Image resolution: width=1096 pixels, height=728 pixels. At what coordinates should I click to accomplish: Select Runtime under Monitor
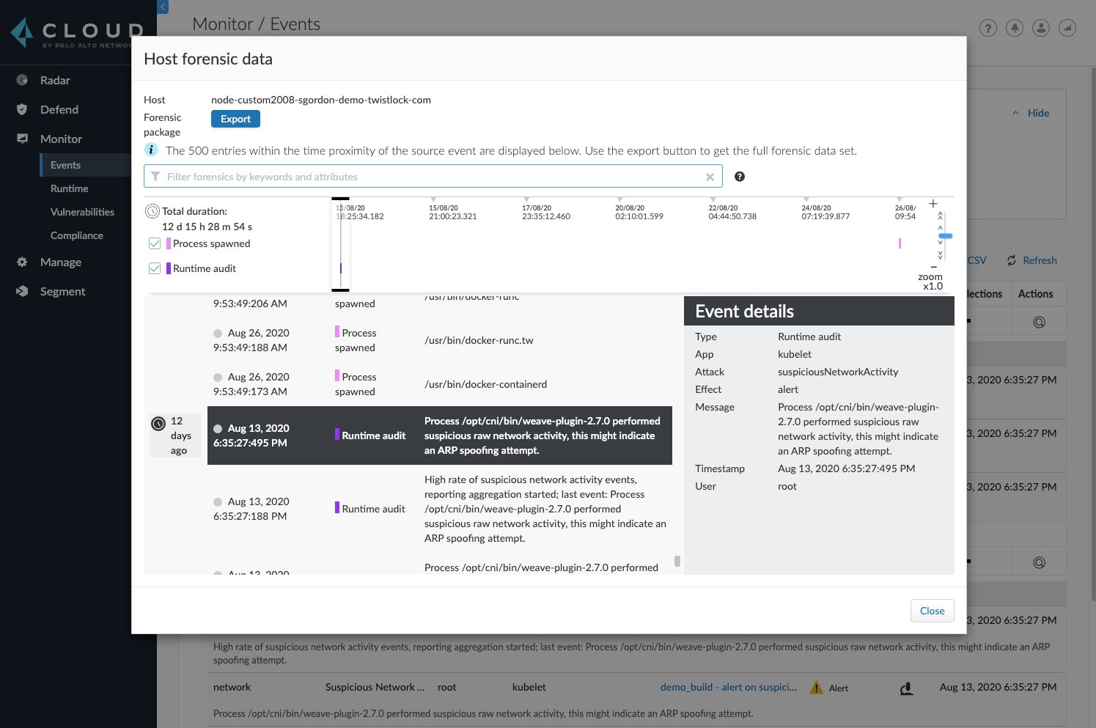(x=70, y=188)
